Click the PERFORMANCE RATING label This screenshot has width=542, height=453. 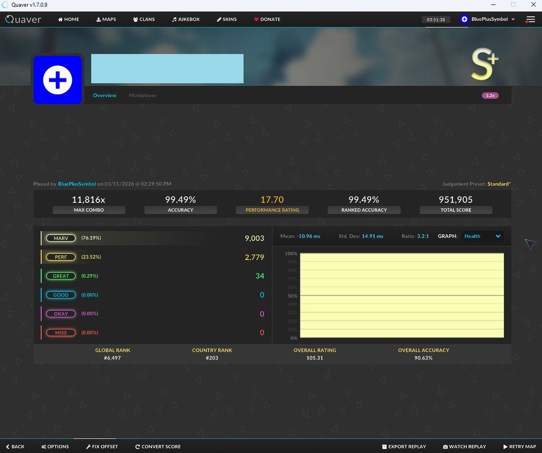point(272,210)
